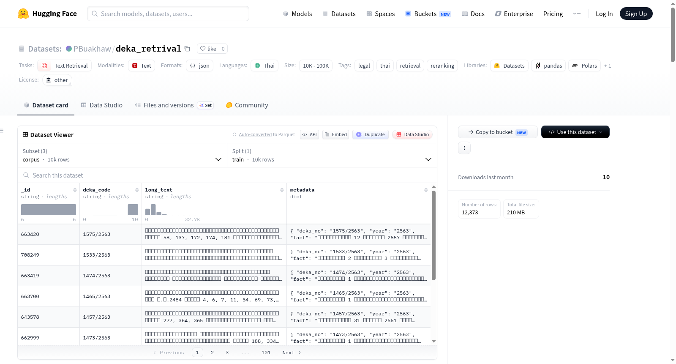Image resolution: width=676 pixels, height=364 pixels.
Task: Open the API button in Dataset Viewer
Action: pyautogui.click(x=309, y=134)
